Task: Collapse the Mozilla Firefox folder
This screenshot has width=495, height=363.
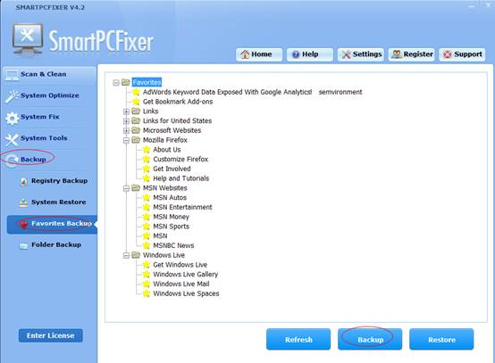Action: pyautogui.click(x=126, y=140)
